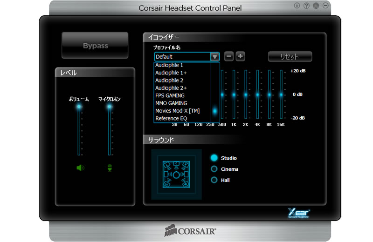Screen dimensions: 373x242
Task: Click the +20 dB scale label
Action: (298, 71)
